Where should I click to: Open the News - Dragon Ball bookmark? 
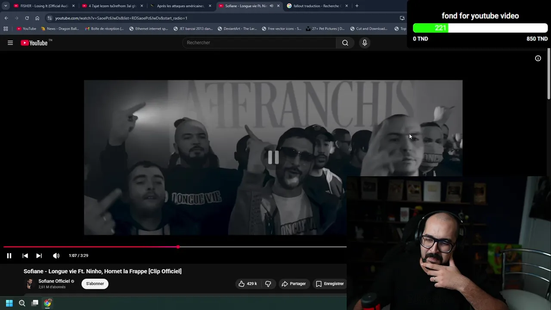(60, 29)
